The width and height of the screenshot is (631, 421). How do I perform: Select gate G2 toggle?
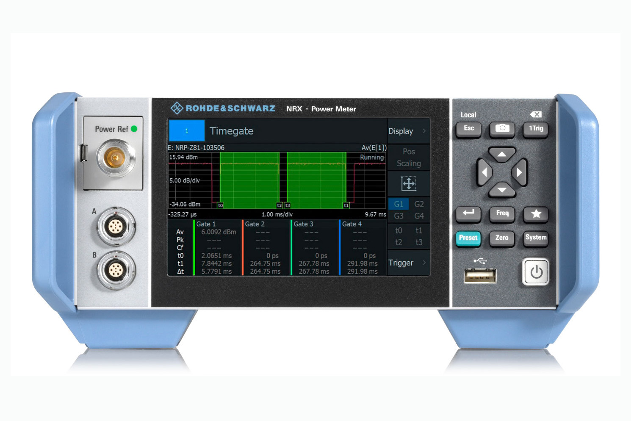(419, 204)
